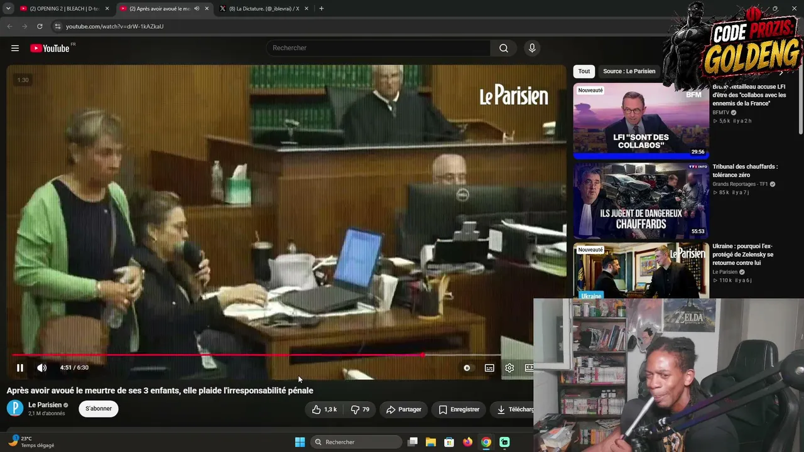This screenshot has height=452, width=804.
Task: Click the Windows taskbar Rechercher search box
Action: pyautogui.click(x=357, y=442)
